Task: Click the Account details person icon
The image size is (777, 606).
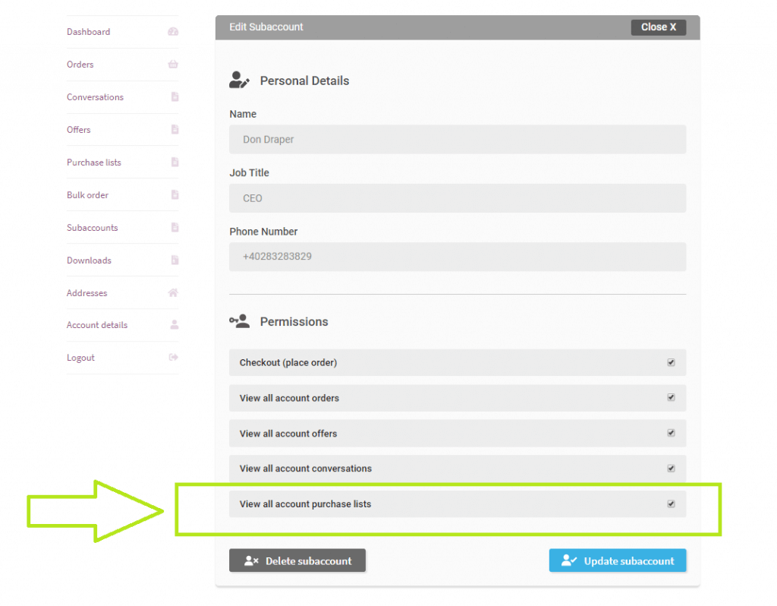Action: pos(175,325)
